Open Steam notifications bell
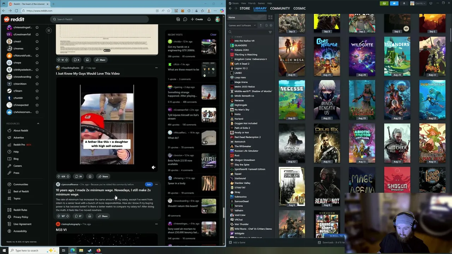 pyautogui.click(x=404, y=3)
